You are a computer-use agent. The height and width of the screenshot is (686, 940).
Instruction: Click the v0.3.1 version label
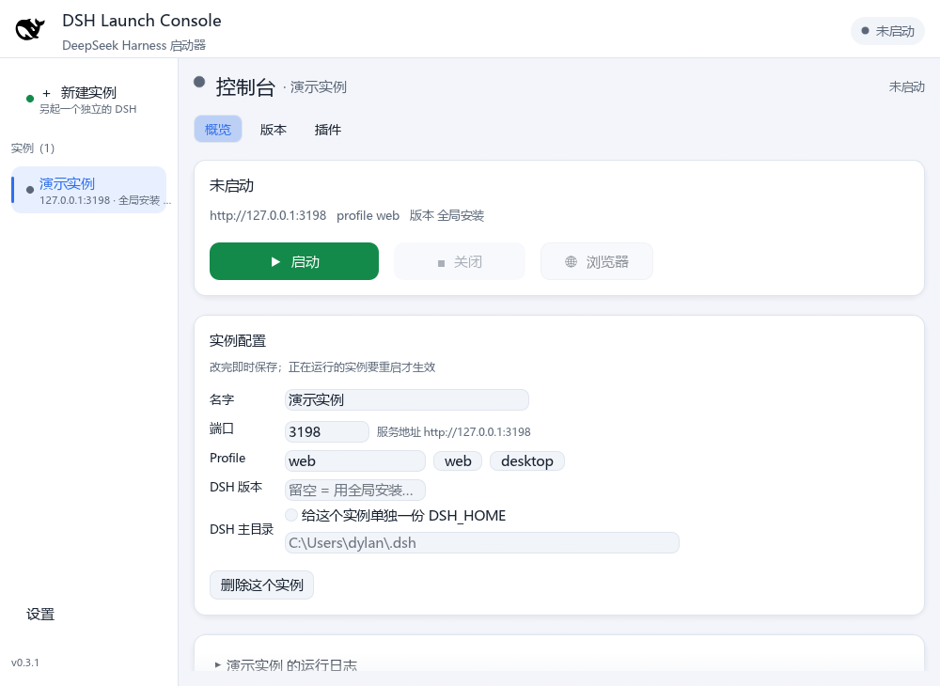[25, 663]
